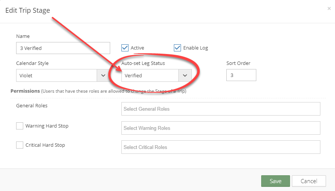Toggle the Enable Log checkbox
This screenshot has width=335, height=191.
click(x=177, y=48)
